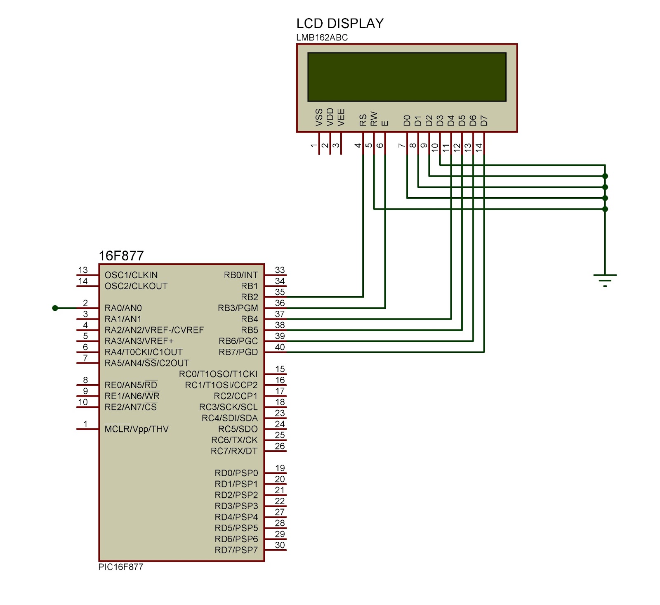
Task: Click the D3 pin label on the LCD
Action: pyautogui.click(x=440, y=121)
